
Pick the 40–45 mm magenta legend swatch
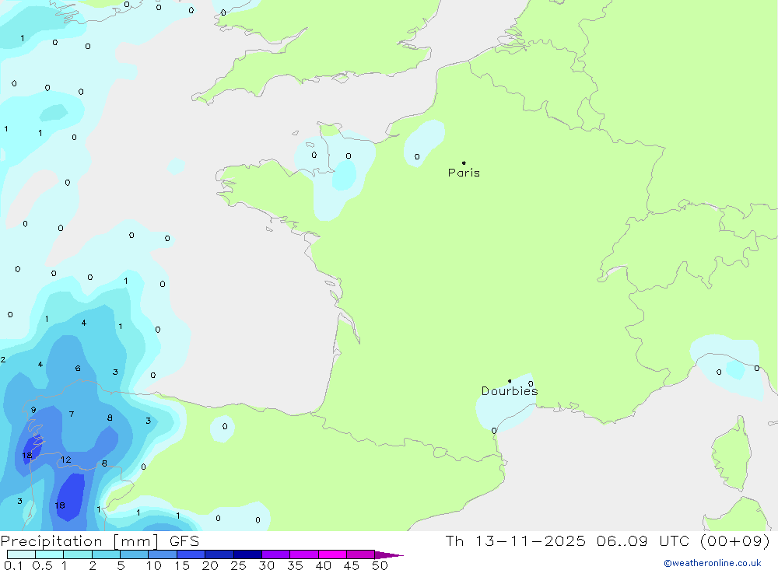[x=332, y=554]
